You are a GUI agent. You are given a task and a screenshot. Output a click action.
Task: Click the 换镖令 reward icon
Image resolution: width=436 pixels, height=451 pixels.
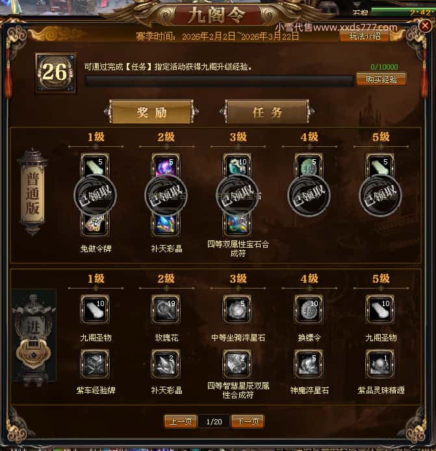click(309, 309)
